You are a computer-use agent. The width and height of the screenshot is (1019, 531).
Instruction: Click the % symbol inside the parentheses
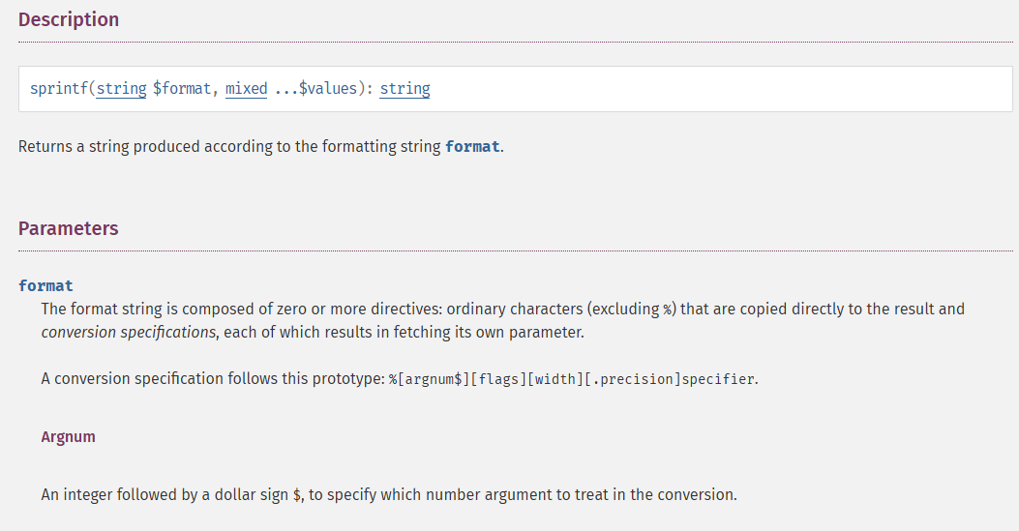[x=667, y=310]
